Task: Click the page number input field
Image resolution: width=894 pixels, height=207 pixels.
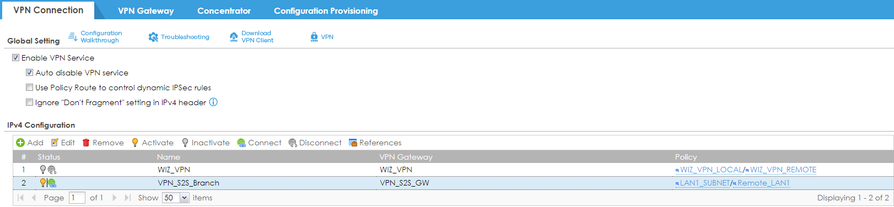Action: tap(77, 198)
